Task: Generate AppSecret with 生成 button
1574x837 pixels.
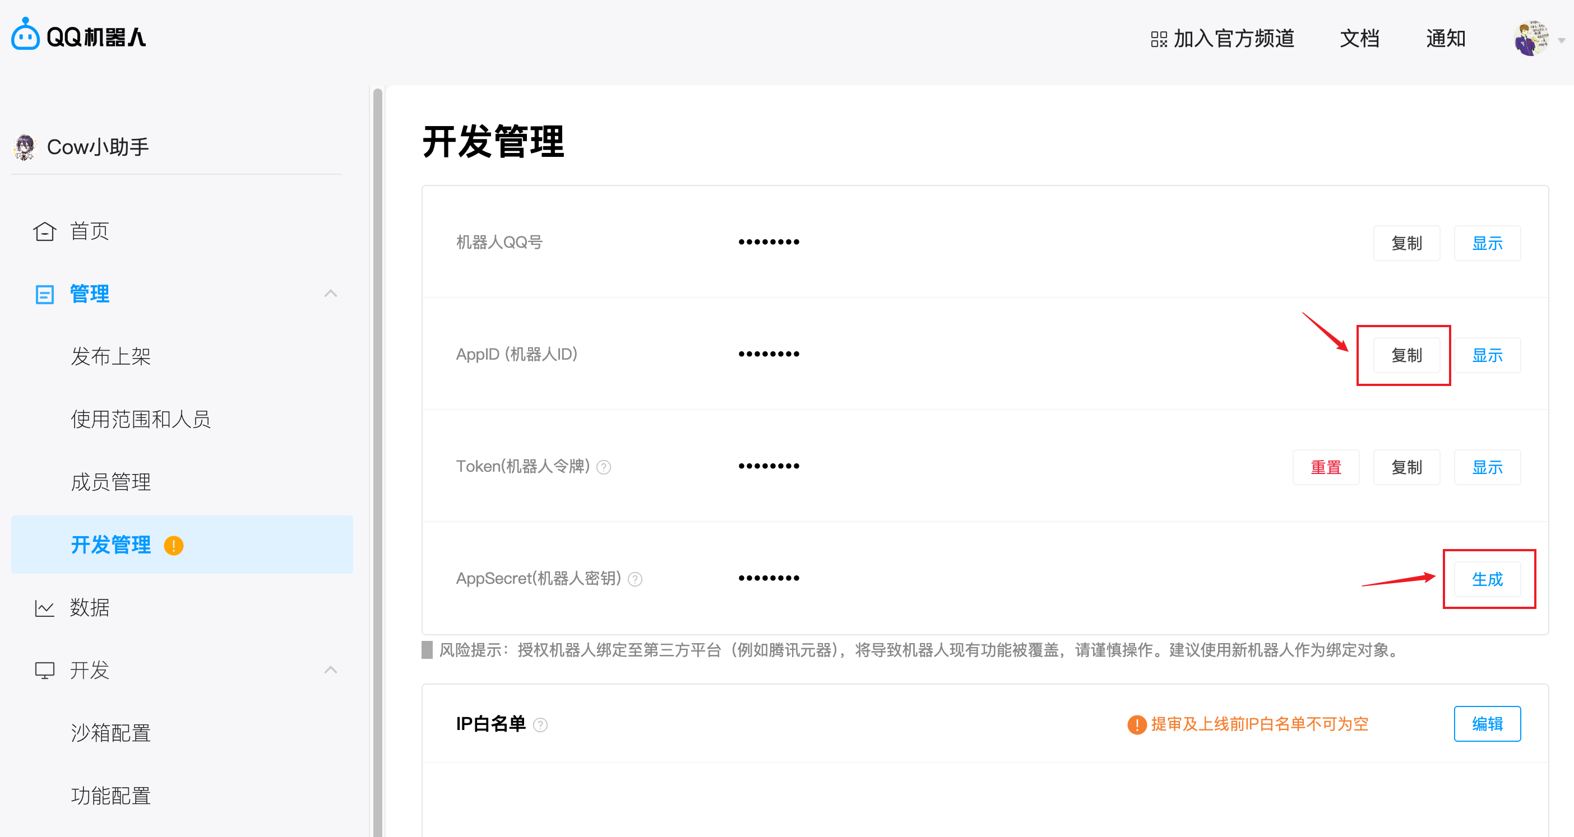Action: point(1487,579)
